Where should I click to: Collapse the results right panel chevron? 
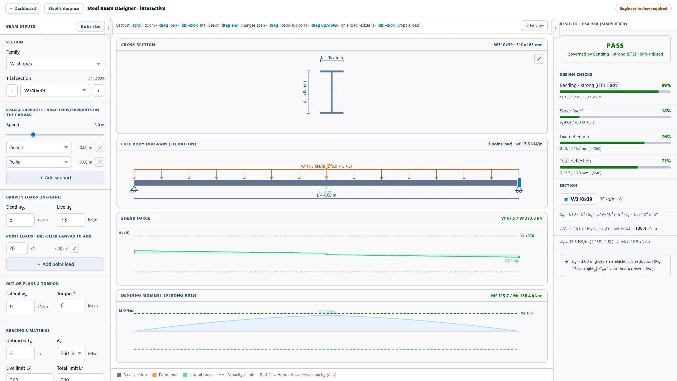point(555,28)
